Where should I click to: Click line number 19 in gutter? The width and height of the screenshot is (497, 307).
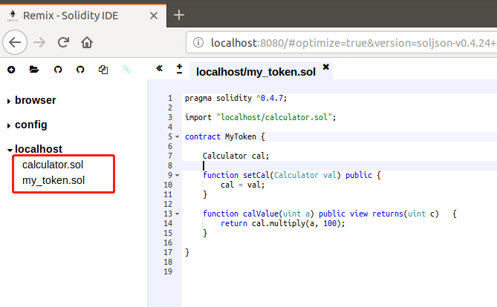click(x=168, y=271)
